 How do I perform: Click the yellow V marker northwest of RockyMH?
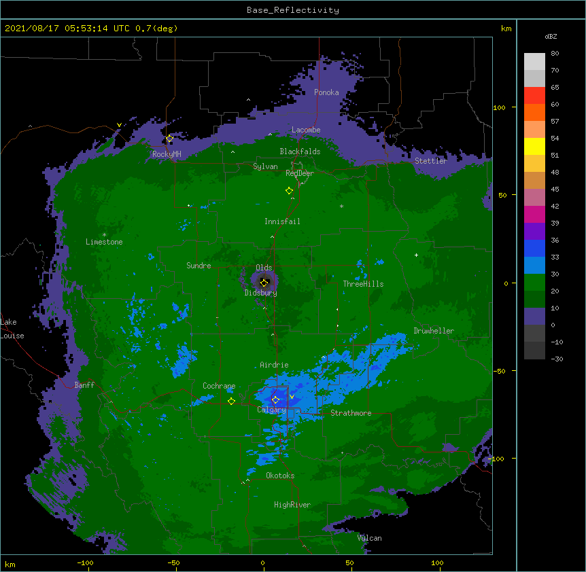click(x=119, y=125)
